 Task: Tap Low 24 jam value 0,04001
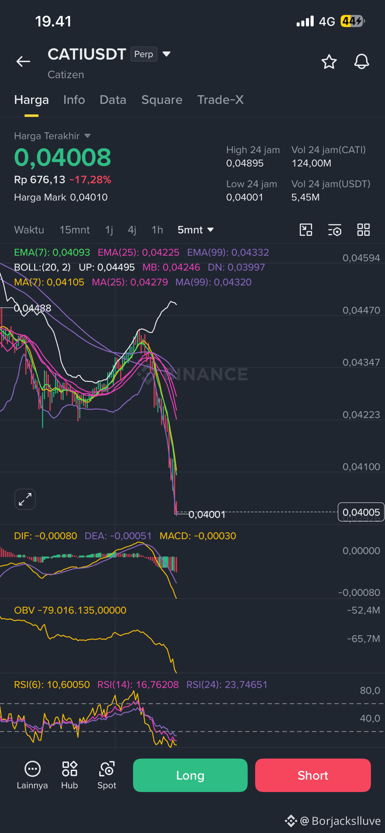[x=245, y=197]
